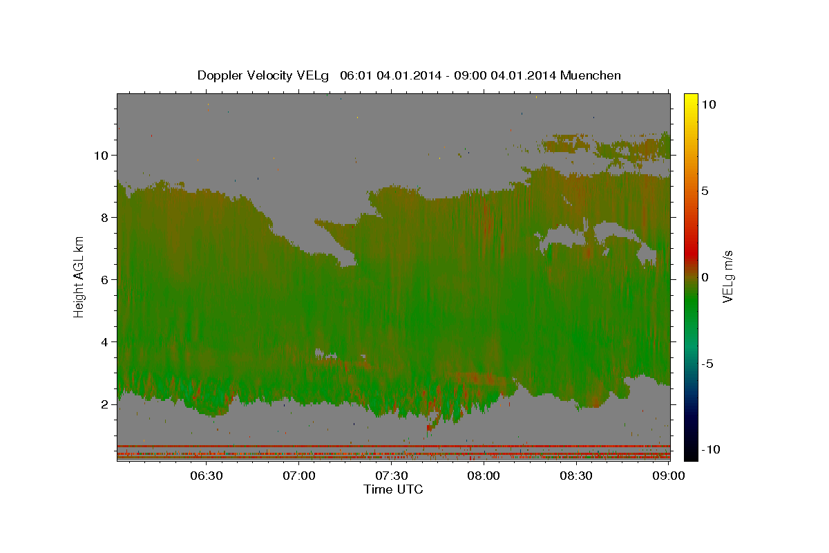This screenshot has width=829, height=553.
Task: Click the colorbar value -5
Action: 709,364
